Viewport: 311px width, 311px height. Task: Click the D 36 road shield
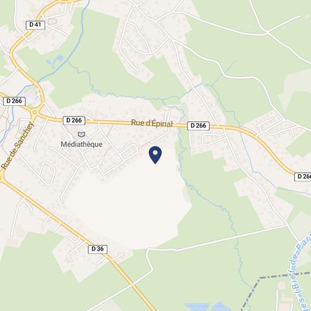pos(98,249)
